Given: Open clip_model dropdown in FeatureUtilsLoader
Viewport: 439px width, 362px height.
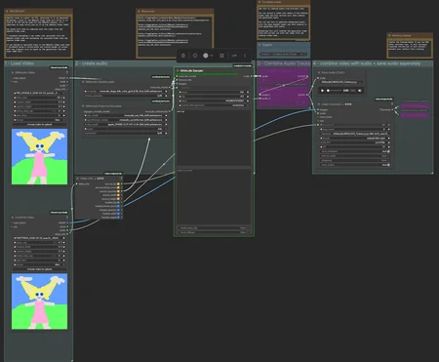Looking at the screenshot, I should point(126,124).
